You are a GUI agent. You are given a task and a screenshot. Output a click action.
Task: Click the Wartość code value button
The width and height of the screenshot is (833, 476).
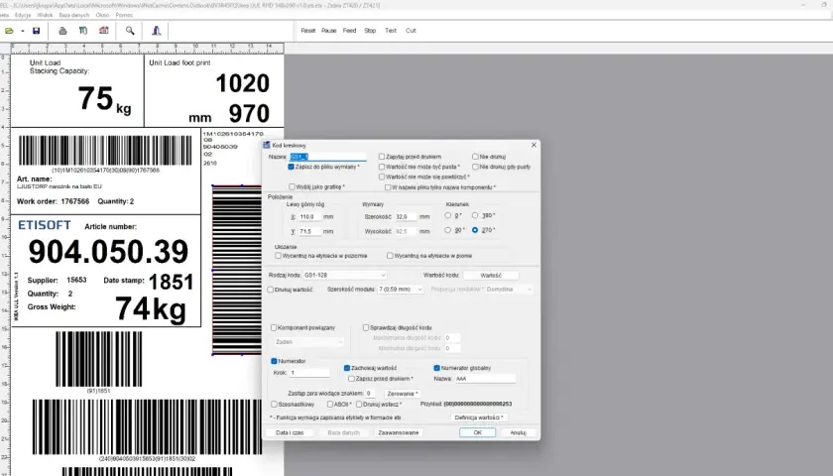click(x=491, y=276)
